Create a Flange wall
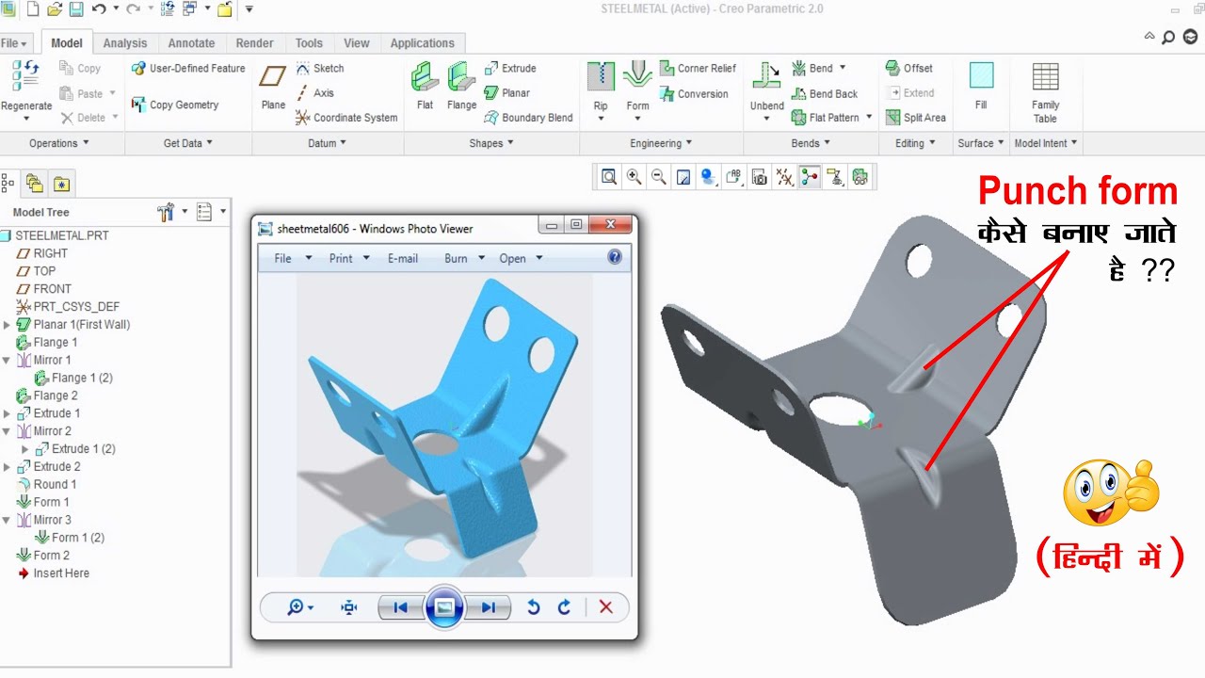 coord(461,87)
